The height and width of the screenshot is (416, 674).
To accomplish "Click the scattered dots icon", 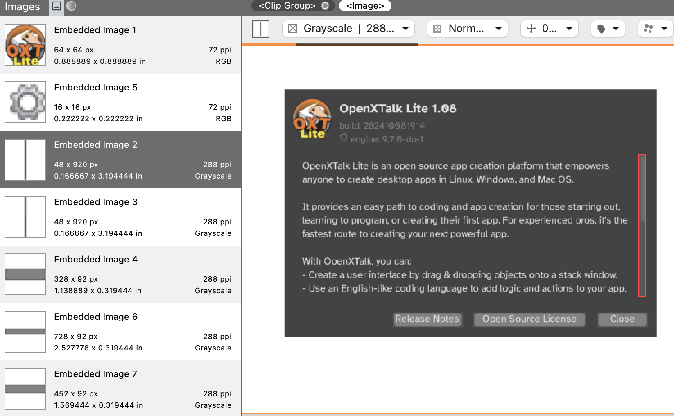I will [648, 29].
